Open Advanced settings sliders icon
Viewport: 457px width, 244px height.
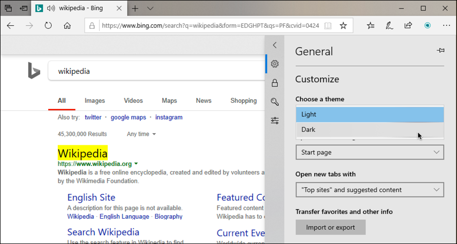pos(275,120)
